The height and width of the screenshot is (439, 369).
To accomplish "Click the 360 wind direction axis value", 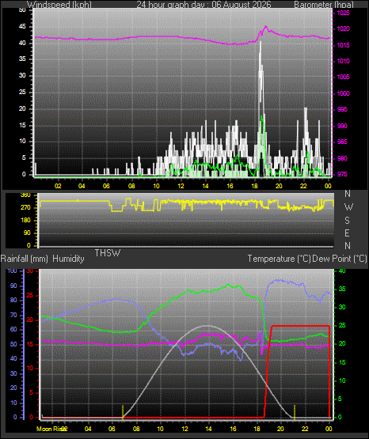I will (x=25, y=195).
